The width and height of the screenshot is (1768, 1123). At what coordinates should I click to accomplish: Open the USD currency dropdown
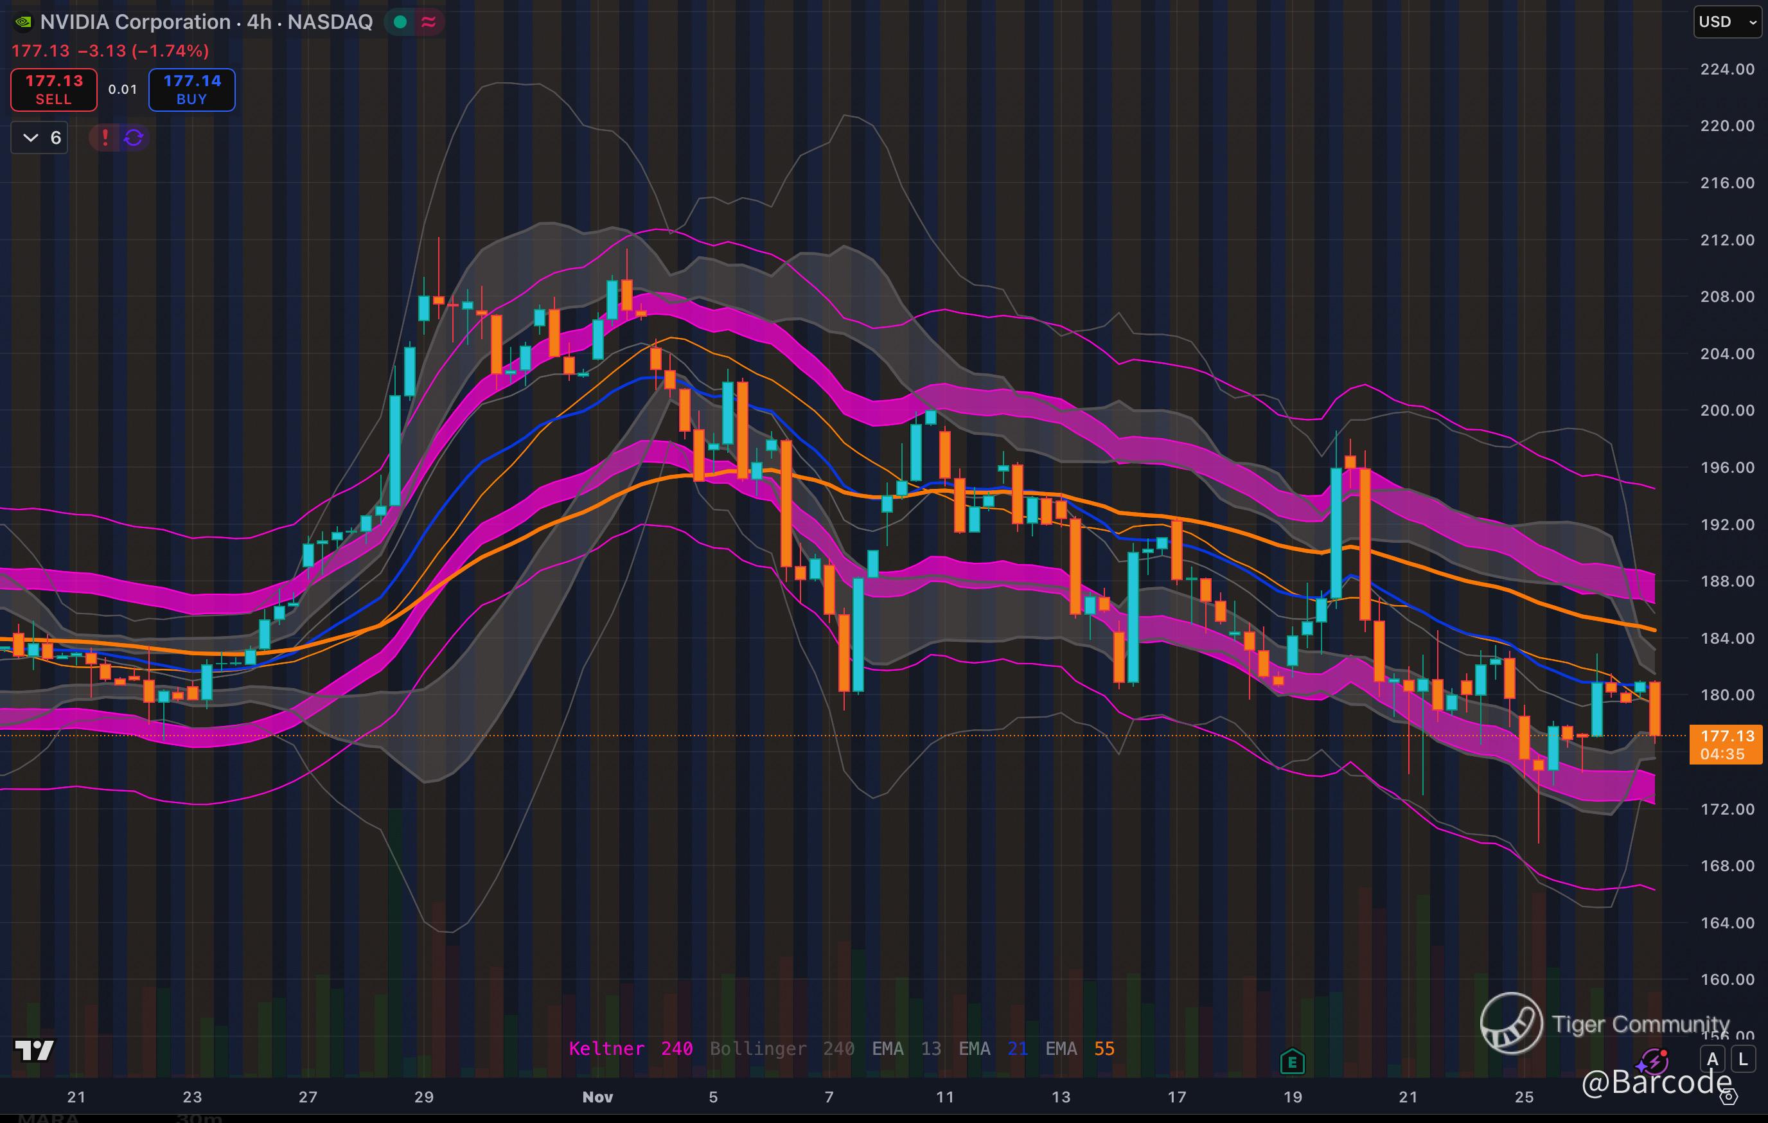pyautogui.click(x=1727, y=22)
